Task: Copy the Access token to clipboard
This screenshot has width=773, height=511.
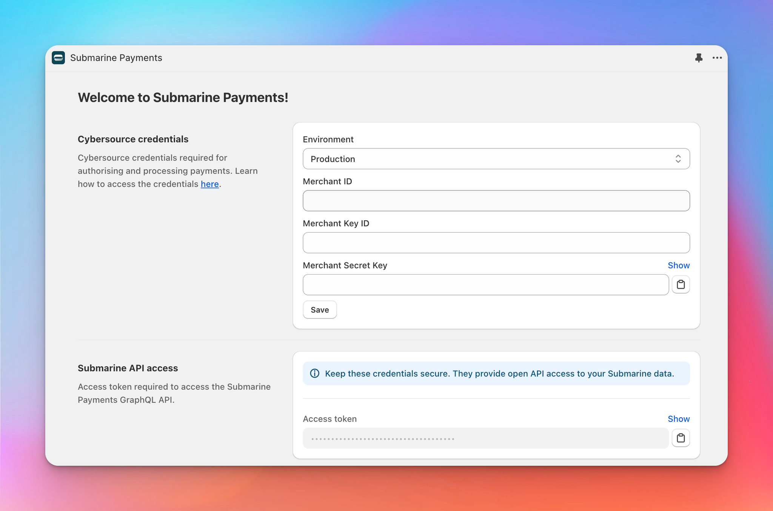Action: (x=681, y=438)
